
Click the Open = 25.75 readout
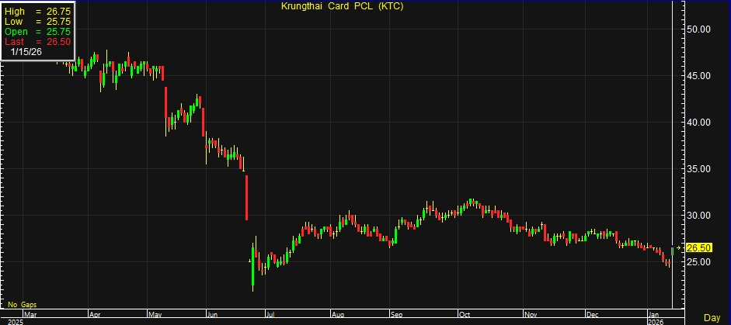tap(37, 32)
